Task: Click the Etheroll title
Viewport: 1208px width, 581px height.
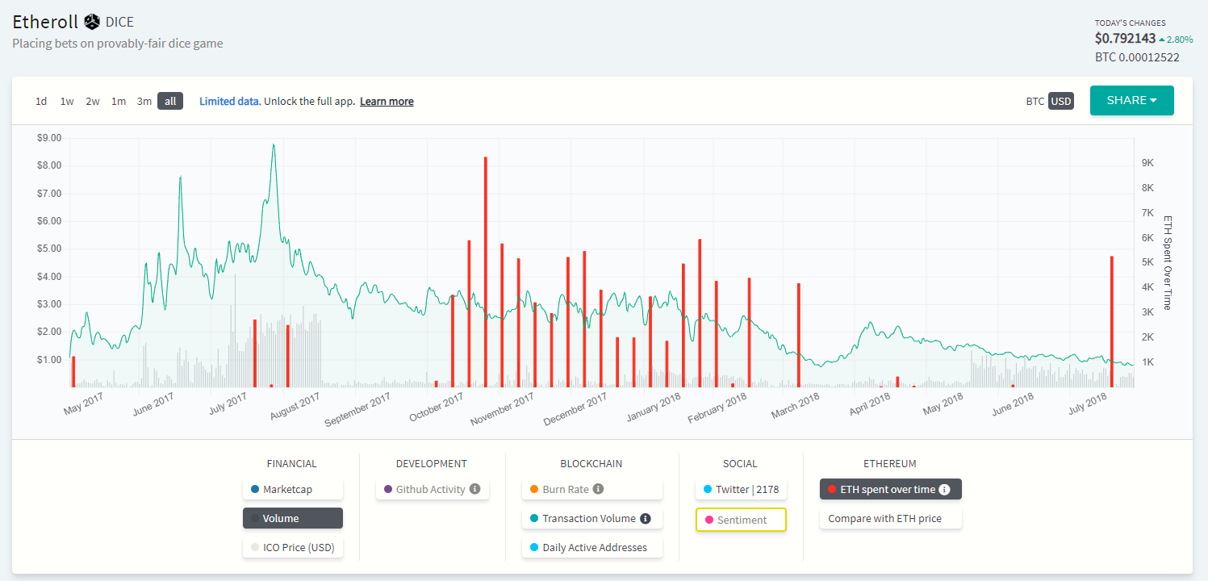Action: (45, 22)
